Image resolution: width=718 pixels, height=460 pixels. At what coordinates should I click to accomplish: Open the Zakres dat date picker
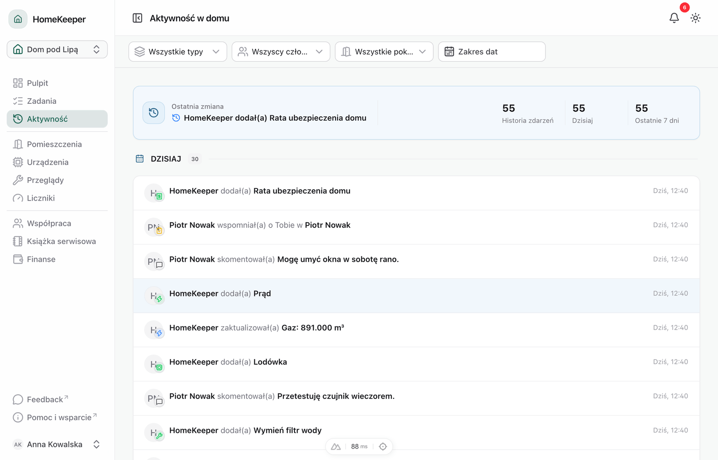[492, 51]
